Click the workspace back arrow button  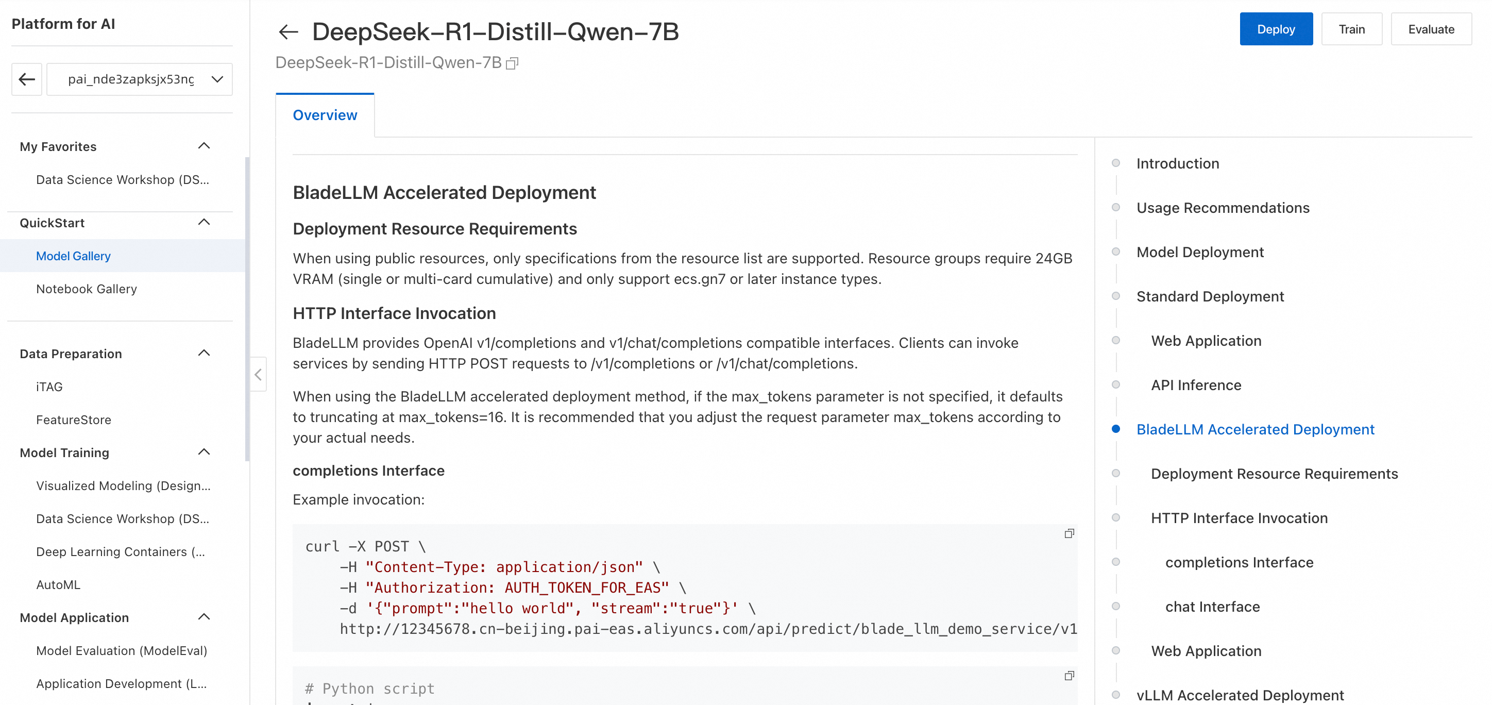[x=27, y=79]
